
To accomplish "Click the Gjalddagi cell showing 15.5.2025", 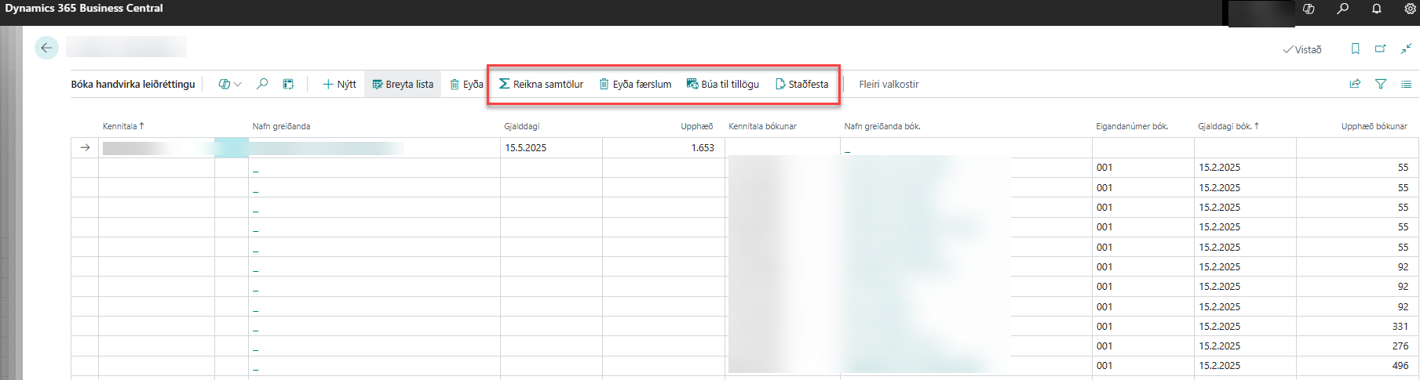I will coord(526,147).
